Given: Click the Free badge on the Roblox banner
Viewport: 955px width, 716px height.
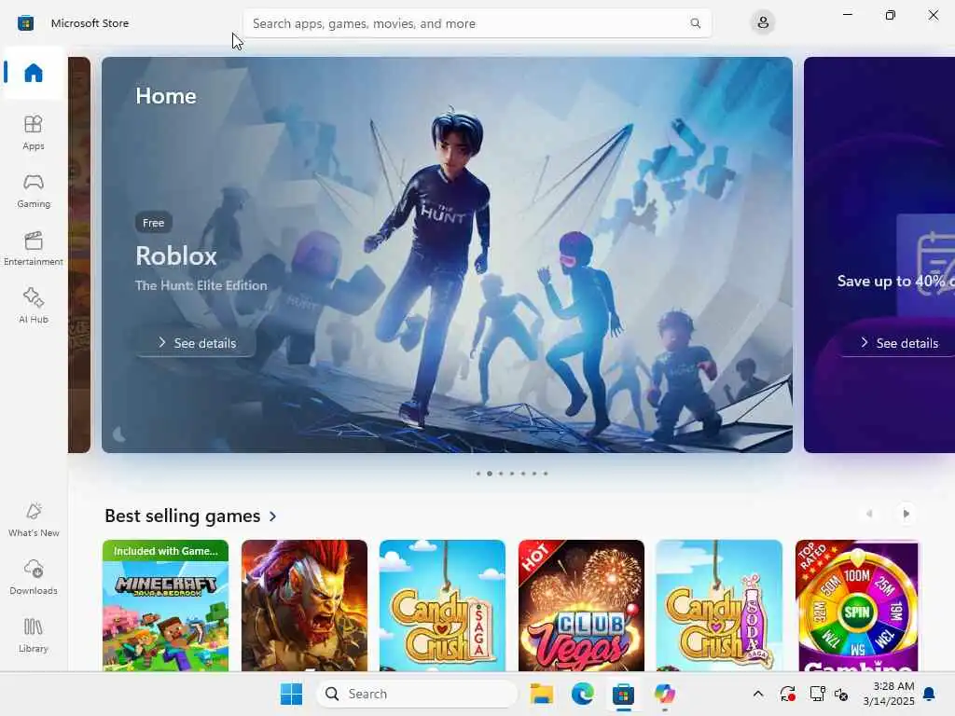Looking at the screenshot, I should [x=154, y=223].
